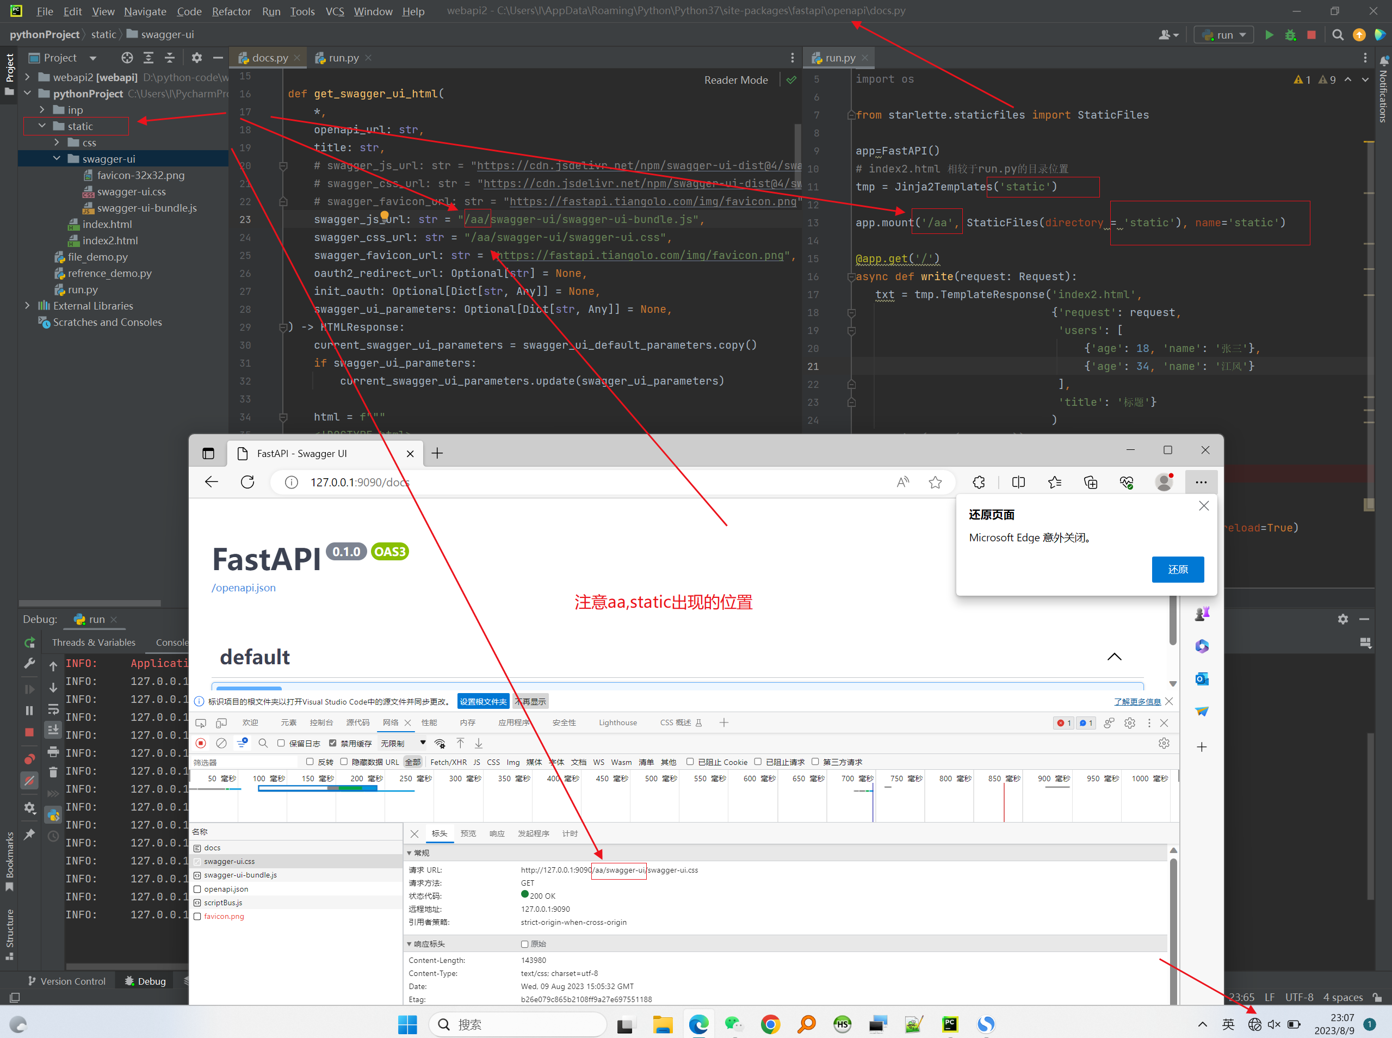Click the Rerun debug icon in Debug panel

click(29, 642)
